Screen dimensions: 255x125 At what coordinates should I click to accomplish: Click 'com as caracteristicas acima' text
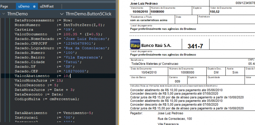149,20
